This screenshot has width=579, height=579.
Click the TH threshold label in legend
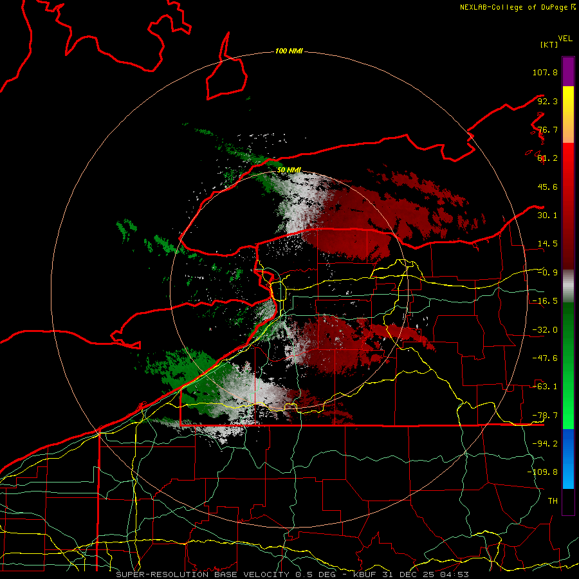(x=553, y=501)
